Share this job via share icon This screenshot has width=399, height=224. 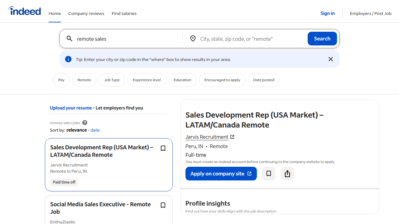tap(287, 174)
